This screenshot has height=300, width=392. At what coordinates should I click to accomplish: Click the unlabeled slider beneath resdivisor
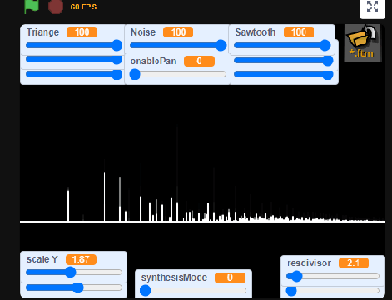pos(333,291)
